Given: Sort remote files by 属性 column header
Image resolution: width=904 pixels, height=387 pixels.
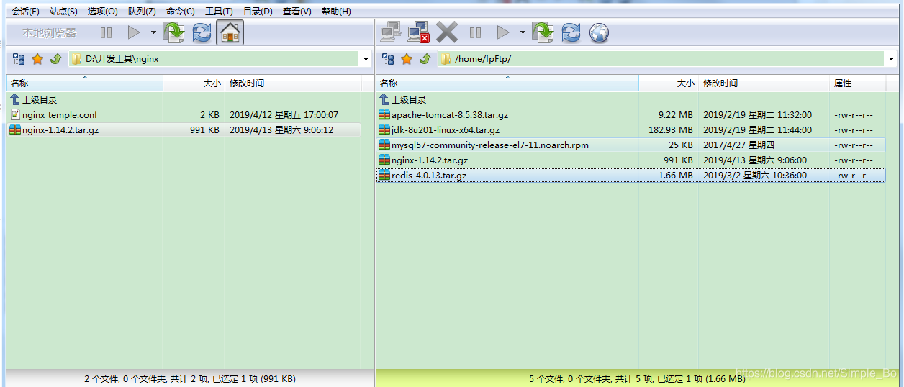Looking at the screenshot, I should (x=857, y=83).
